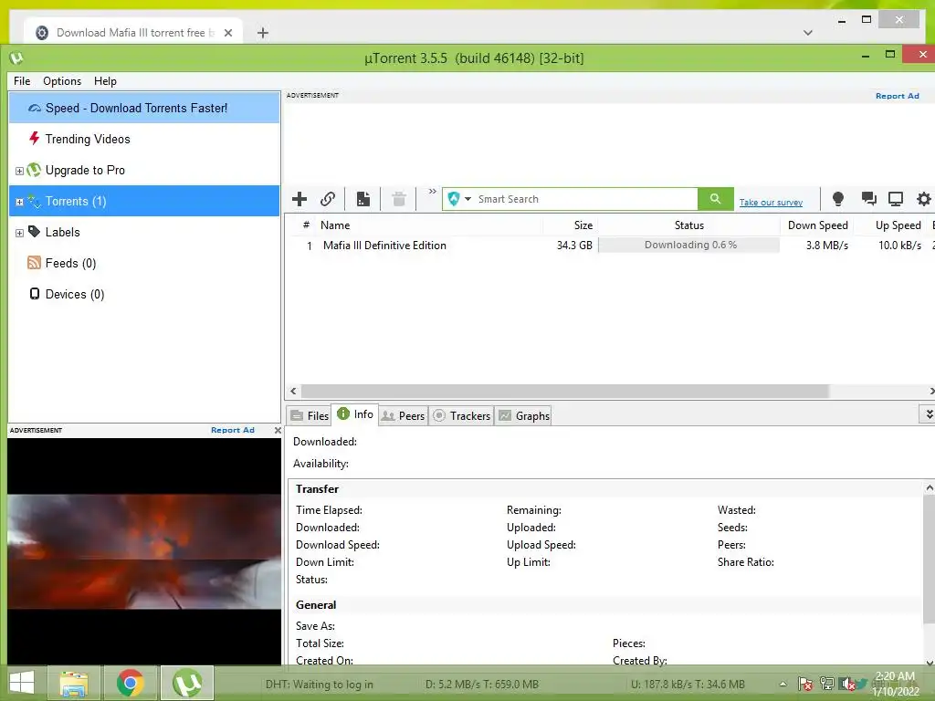Select Torrents (1) in sidebar
This screenshot has width=935, height=701.
(144, 201)
